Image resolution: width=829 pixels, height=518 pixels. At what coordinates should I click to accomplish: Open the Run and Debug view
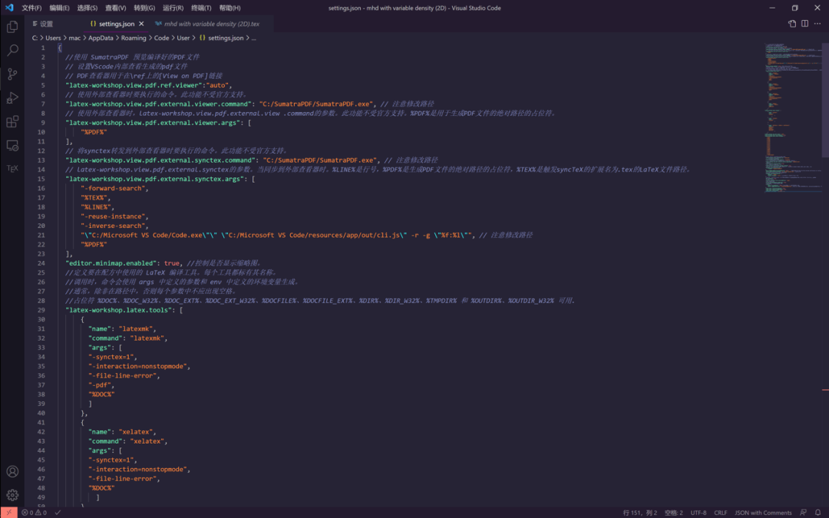[x=12, y=97]
